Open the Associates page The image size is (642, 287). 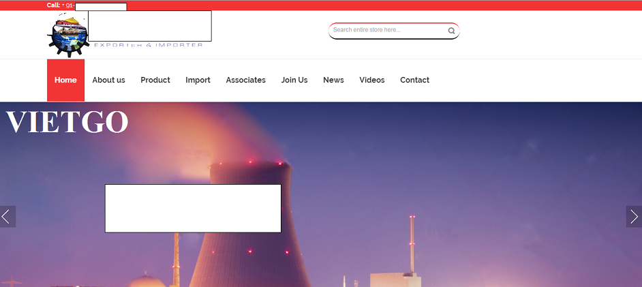245,80
